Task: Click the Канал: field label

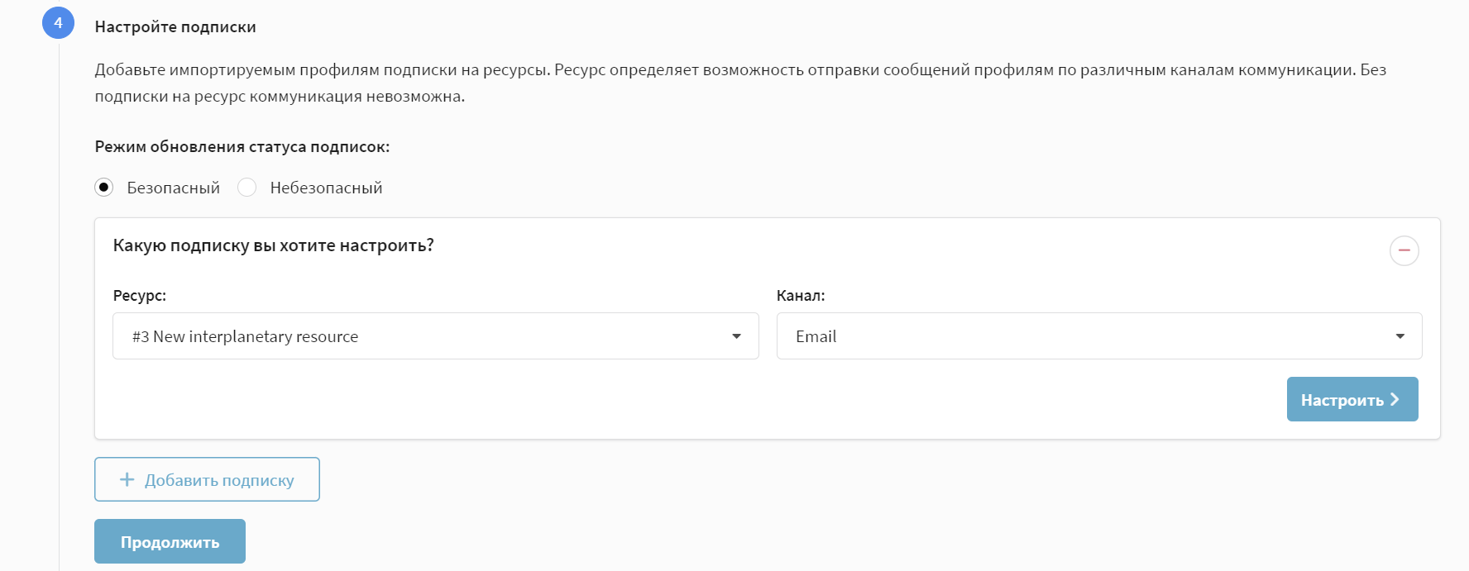Action: pos(800,295)
